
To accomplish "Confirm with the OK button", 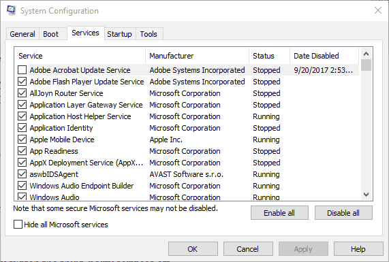I will pos(193,249).
